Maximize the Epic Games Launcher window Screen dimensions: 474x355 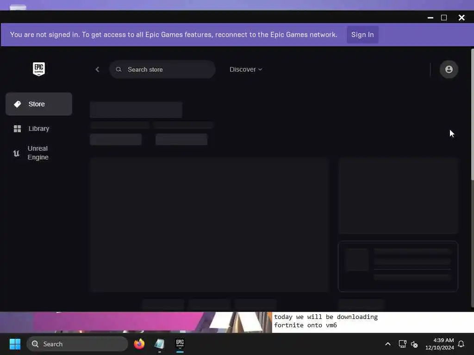[444, 18]
